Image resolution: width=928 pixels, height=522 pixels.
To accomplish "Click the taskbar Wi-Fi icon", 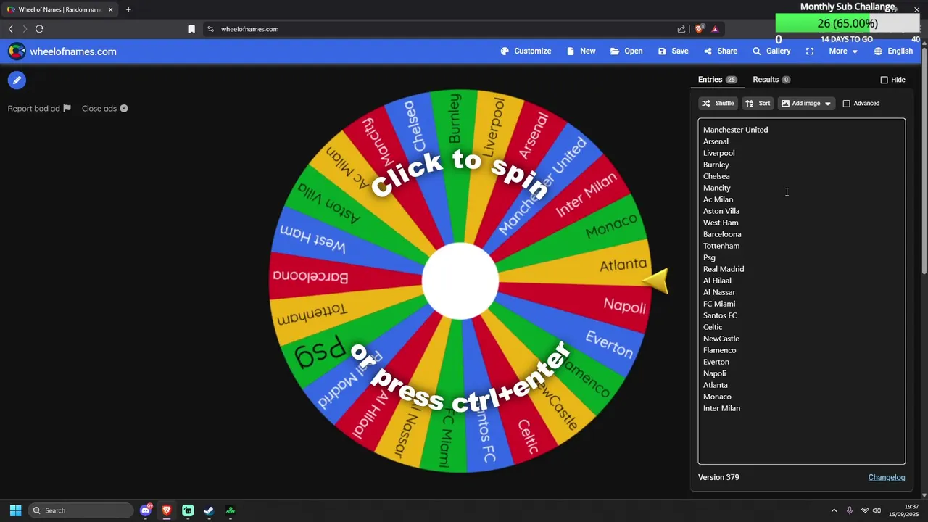I will coord(864,510).
